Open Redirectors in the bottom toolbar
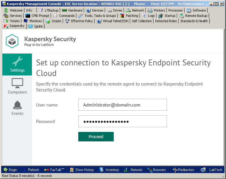Screen dimensions: 226x179 (183, 170)
